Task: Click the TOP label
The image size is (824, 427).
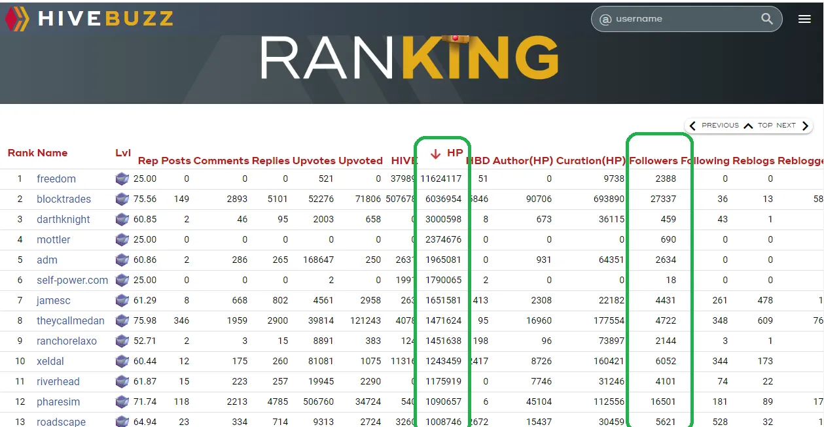Action: 765,126
